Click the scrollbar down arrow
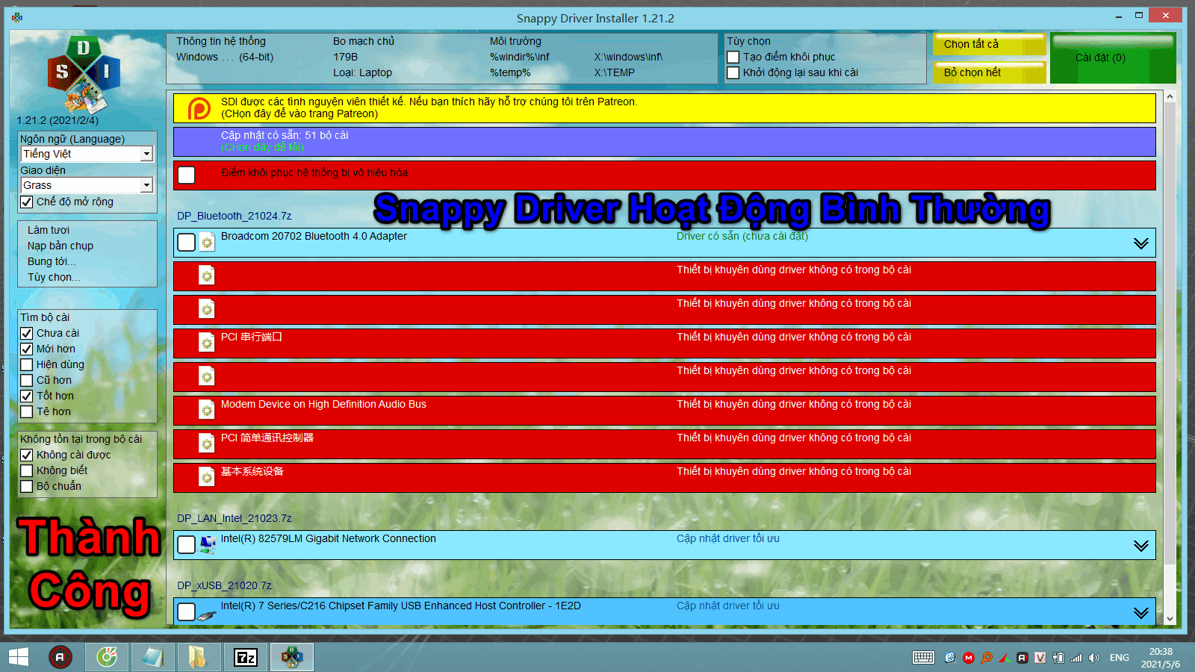Screen dimensions: 1195x672 pos(1170,619)
